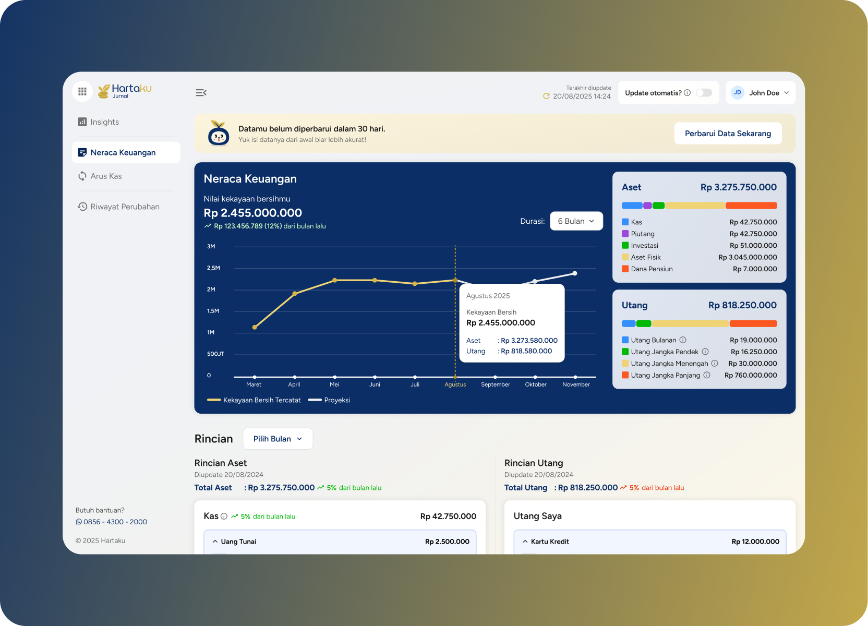The height and width of the screenshot is (626, 868).
Task: Open the Pilih Bulan dropdown
Action: 278,439
